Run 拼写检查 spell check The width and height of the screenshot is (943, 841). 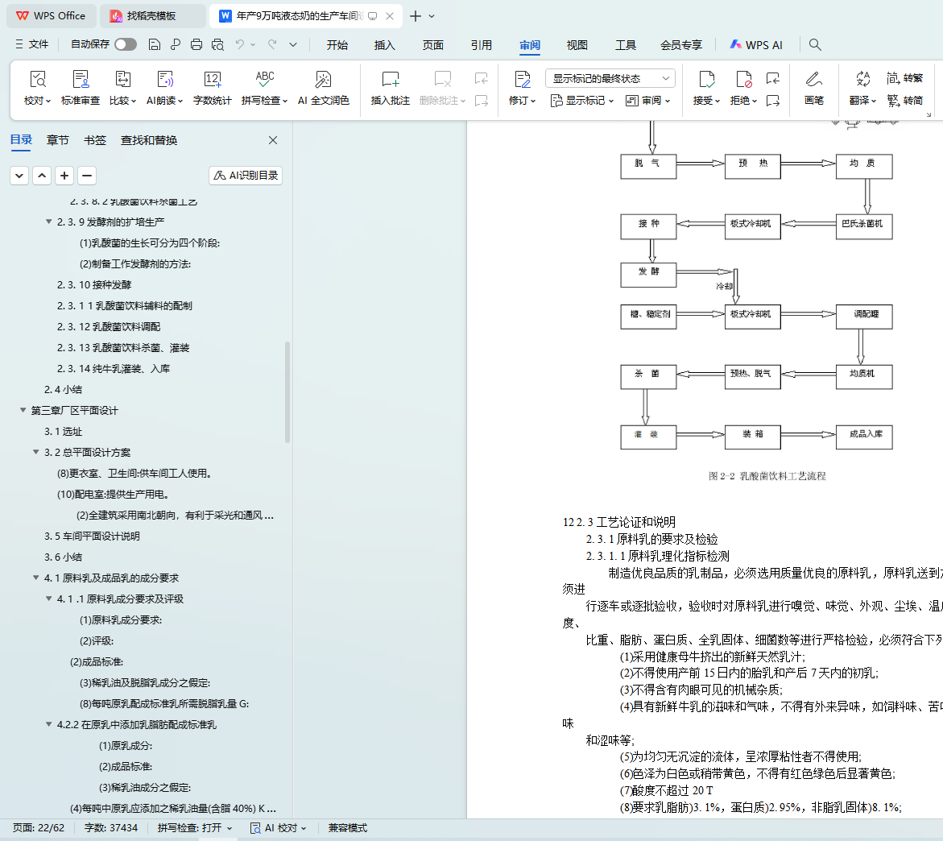point(265,88)
